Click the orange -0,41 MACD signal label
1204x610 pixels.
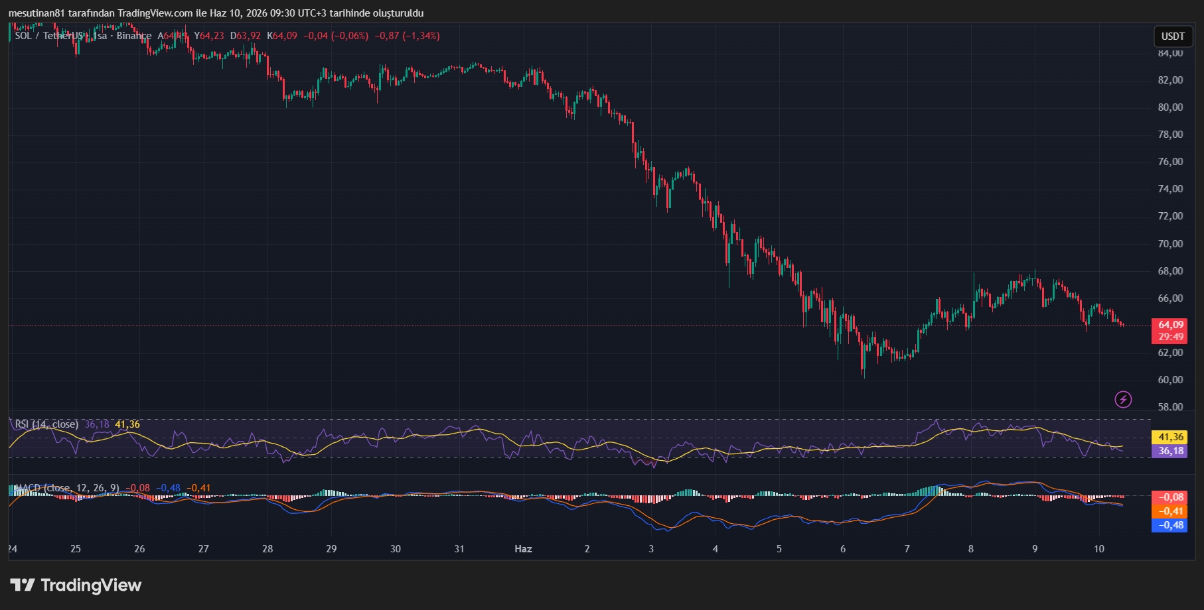click(1171, 511)
